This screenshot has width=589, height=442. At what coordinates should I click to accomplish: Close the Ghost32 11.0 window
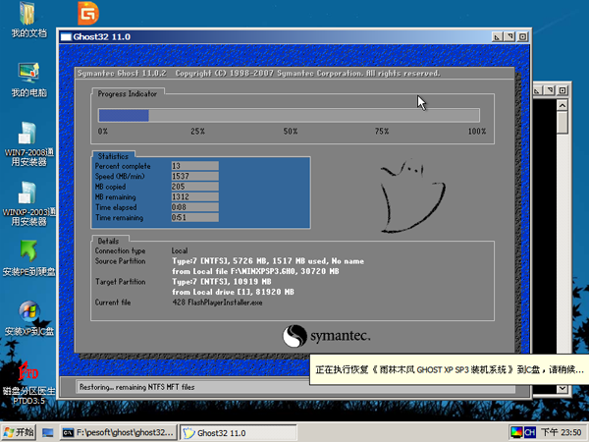(522, 37)
